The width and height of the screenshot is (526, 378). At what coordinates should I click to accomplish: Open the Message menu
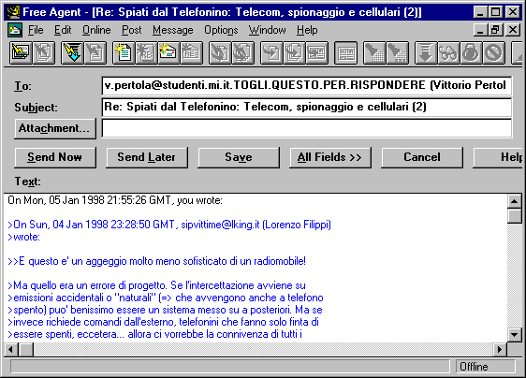tap(173, 30)
